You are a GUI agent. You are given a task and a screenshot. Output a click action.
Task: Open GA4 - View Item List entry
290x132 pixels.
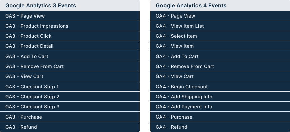[x=220, y=26]
